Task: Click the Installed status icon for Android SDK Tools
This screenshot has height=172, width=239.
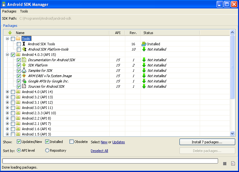Action: pyautogui.click(x=144, y=44)
